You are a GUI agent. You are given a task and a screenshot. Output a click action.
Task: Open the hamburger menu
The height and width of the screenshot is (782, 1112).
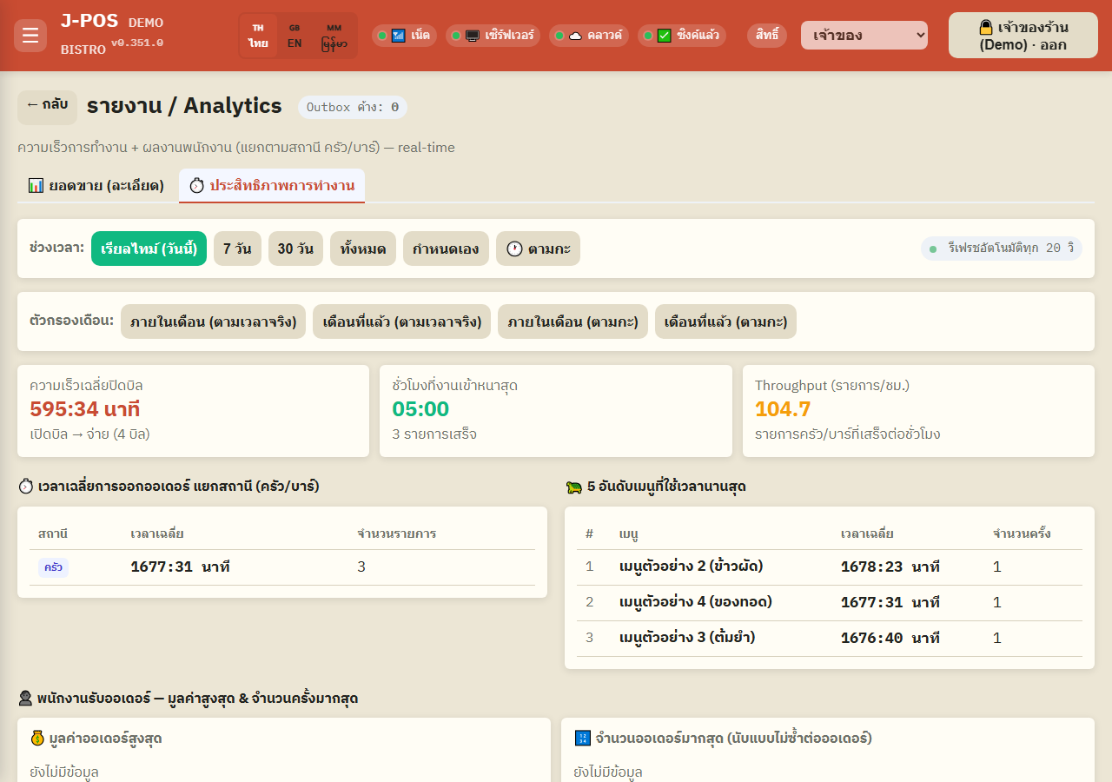click(x=30, y=36)
